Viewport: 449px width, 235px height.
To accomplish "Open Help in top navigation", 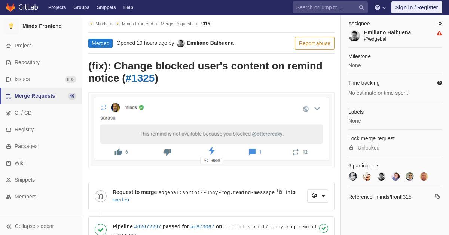I will tap(128, 7).
